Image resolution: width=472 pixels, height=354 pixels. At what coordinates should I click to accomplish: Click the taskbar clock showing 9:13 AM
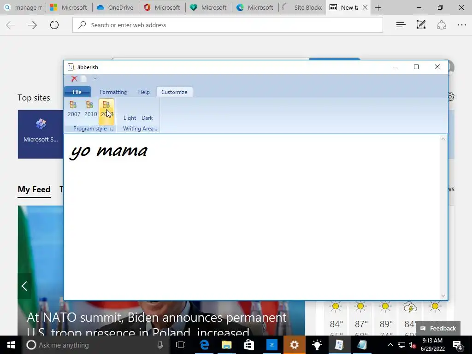pyautogui.click(x=432, y=345)
